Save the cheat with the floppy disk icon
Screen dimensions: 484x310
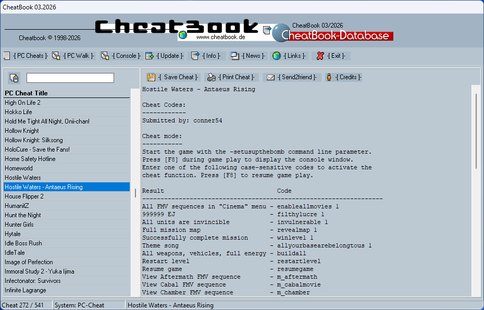pos(151,77)
